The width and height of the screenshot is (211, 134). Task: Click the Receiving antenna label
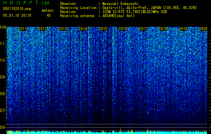(x=77, y=16)
